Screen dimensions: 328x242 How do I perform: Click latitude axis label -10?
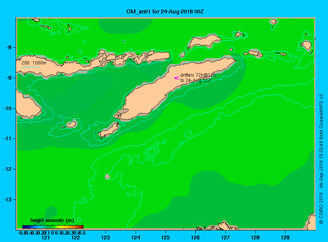pyautogui.click(x=7, y=108)
